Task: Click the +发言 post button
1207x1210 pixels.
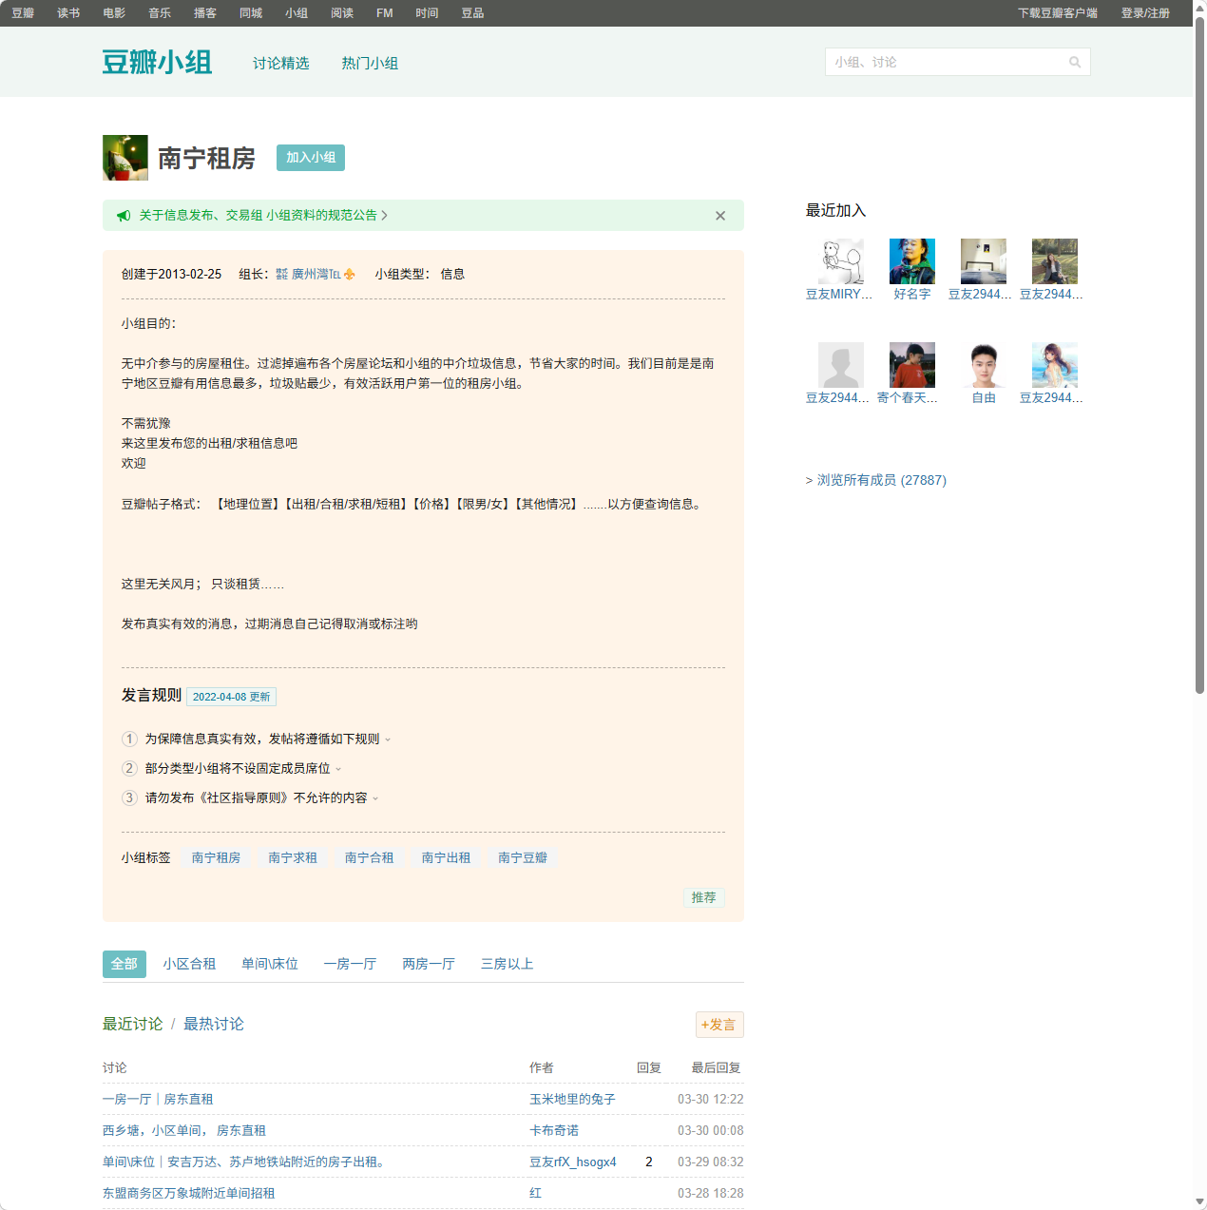Action: [x=718, y=1025]
